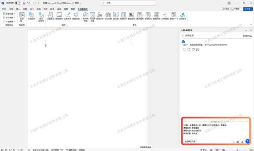Open the 智能润色 smart polish tool

click(76, 16)
